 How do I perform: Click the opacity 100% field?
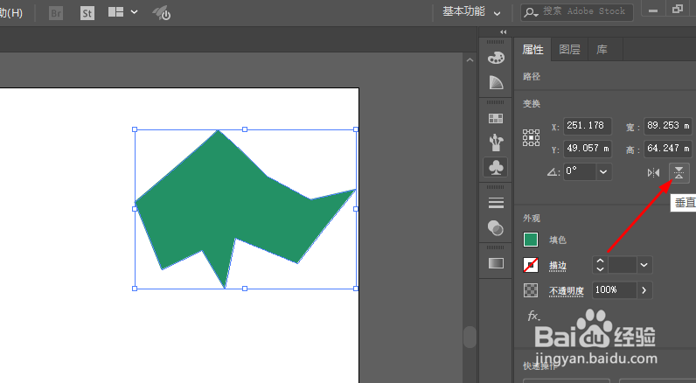pos(615,290)
